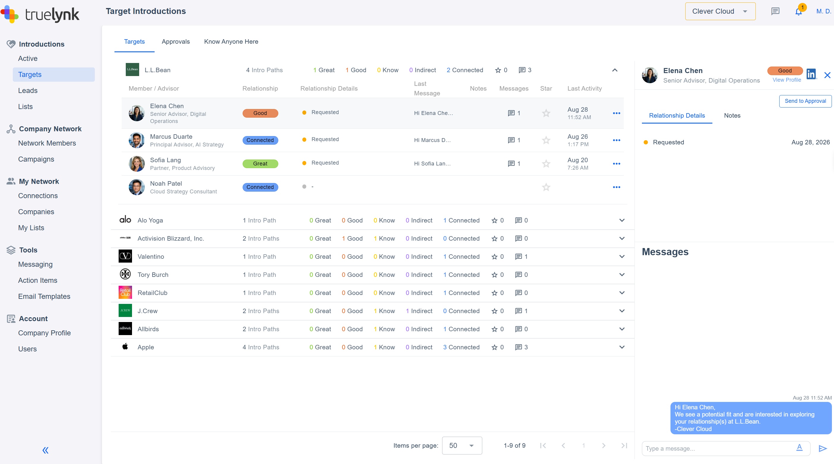Open the View Profile link

787,80
